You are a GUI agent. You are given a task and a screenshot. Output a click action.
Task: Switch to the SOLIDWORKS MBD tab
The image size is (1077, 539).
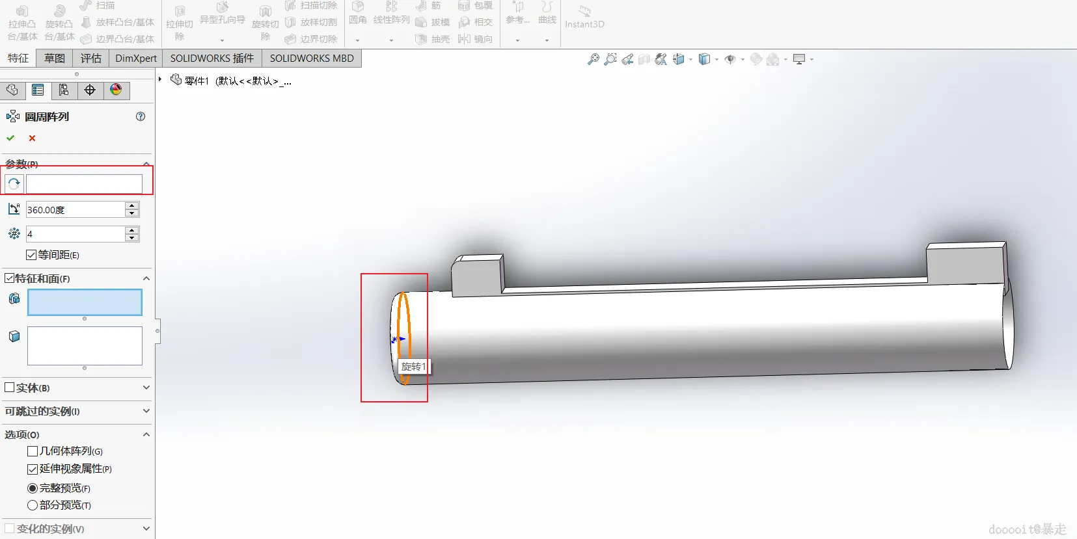312,58
